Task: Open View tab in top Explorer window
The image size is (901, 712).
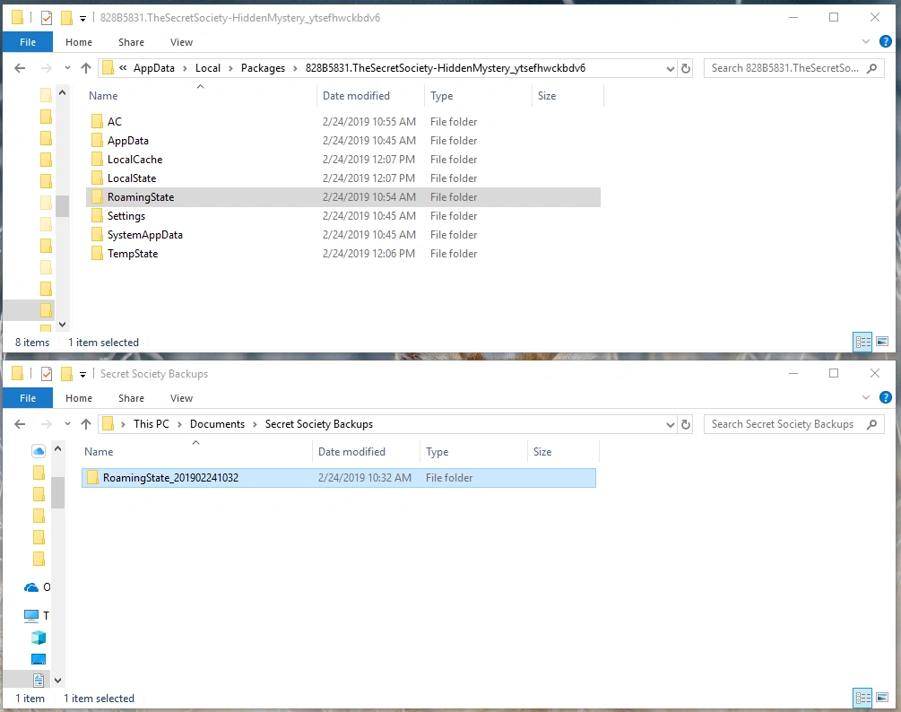Action: pyautogui.click(x=181, y=42)
